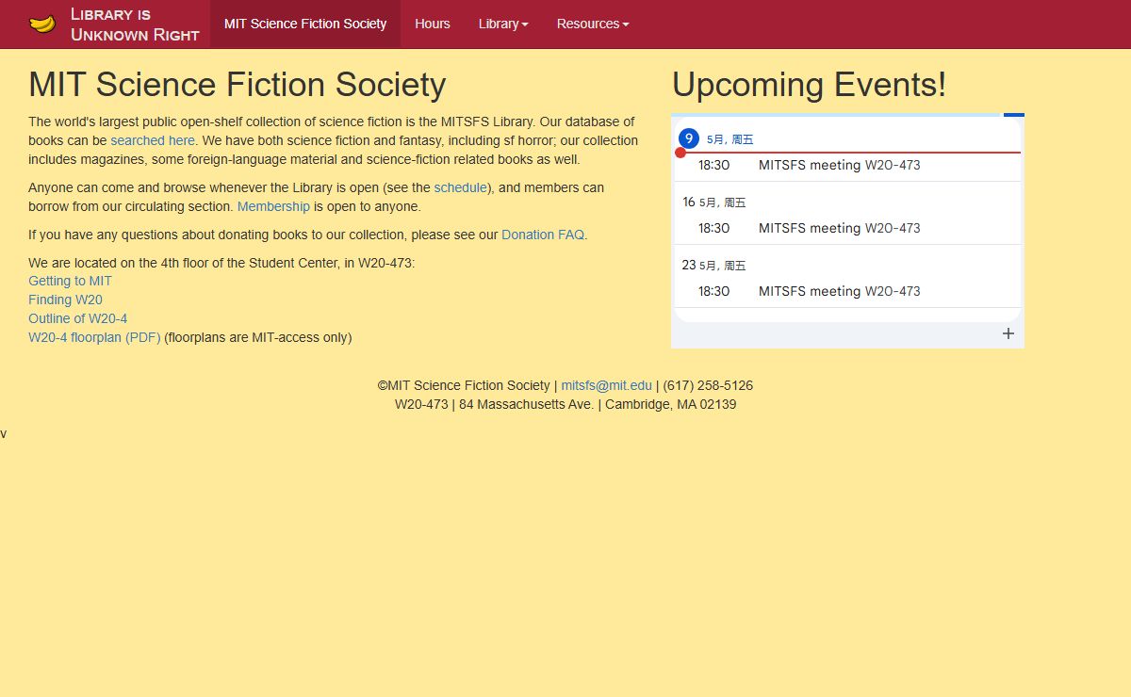This screenshot has width=1131, height=697.
Task: Open the MITSFS meeting on the 16th
Action: click(847, 228)
